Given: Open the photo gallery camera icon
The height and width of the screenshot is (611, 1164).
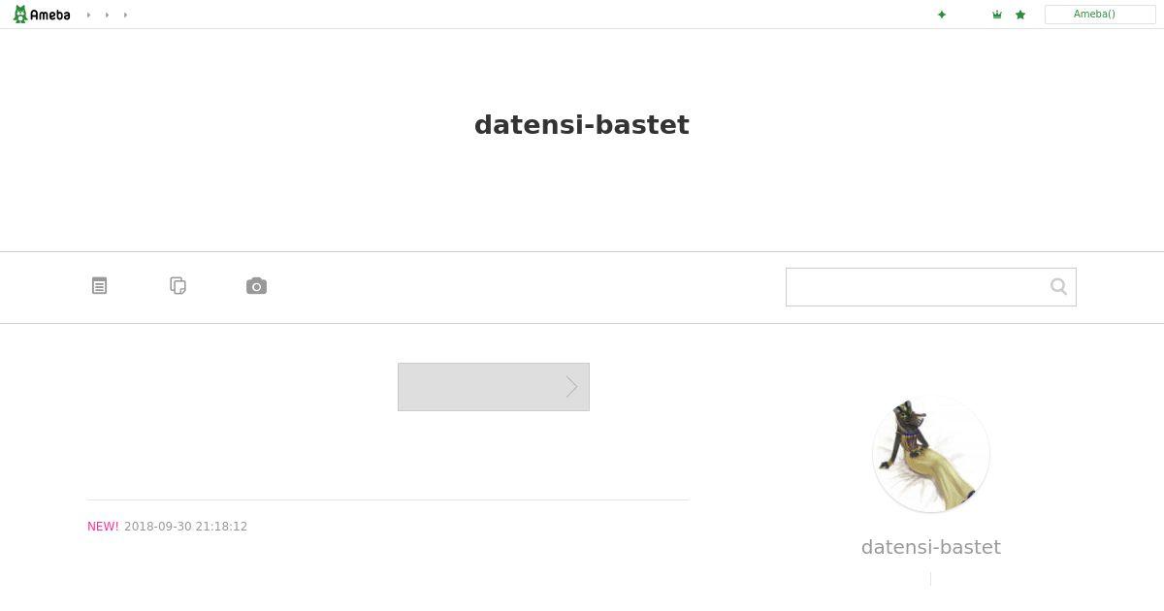Looking at the screenshot, I should click(256, 286).
